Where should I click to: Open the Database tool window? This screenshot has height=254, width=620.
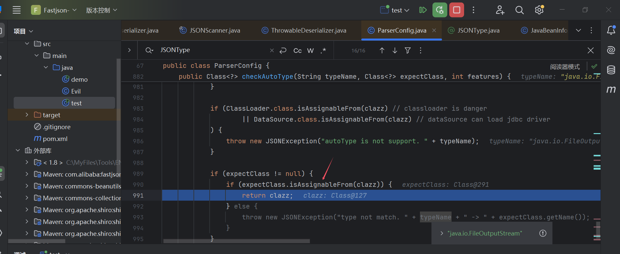point(611,70)
